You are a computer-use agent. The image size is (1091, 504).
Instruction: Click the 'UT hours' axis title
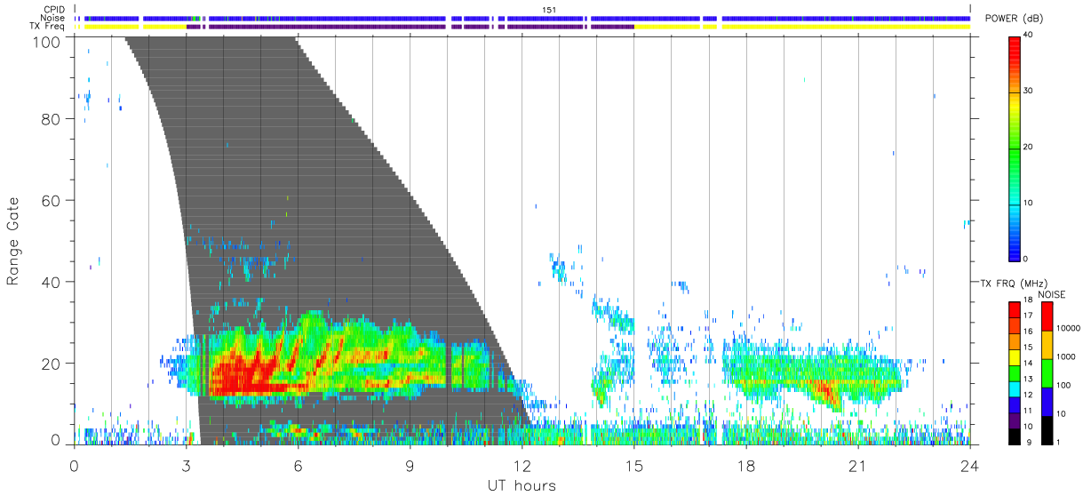click(522, 485)
